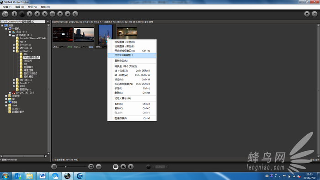Click the lock image toolbar icon
Image resolution: width=320 pixels, height=180 pixels.
(x=68, y=14)
